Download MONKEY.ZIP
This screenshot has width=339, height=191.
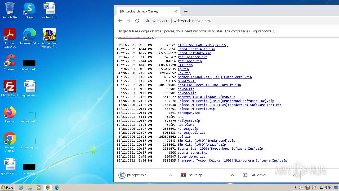187,81
